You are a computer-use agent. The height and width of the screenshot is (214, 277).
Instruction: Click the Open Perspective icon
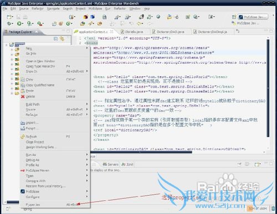click(234, 17)
